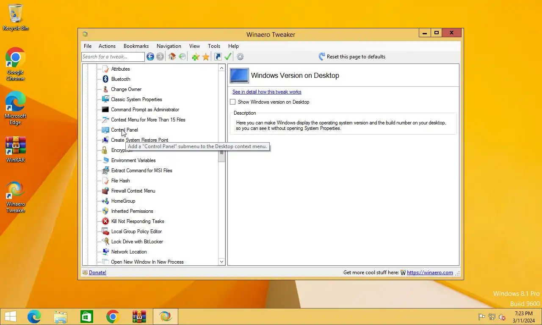Click the Action Center flag tray icon
The width and height of the screenshot is (542, 325).
click(x=481, y=317)
